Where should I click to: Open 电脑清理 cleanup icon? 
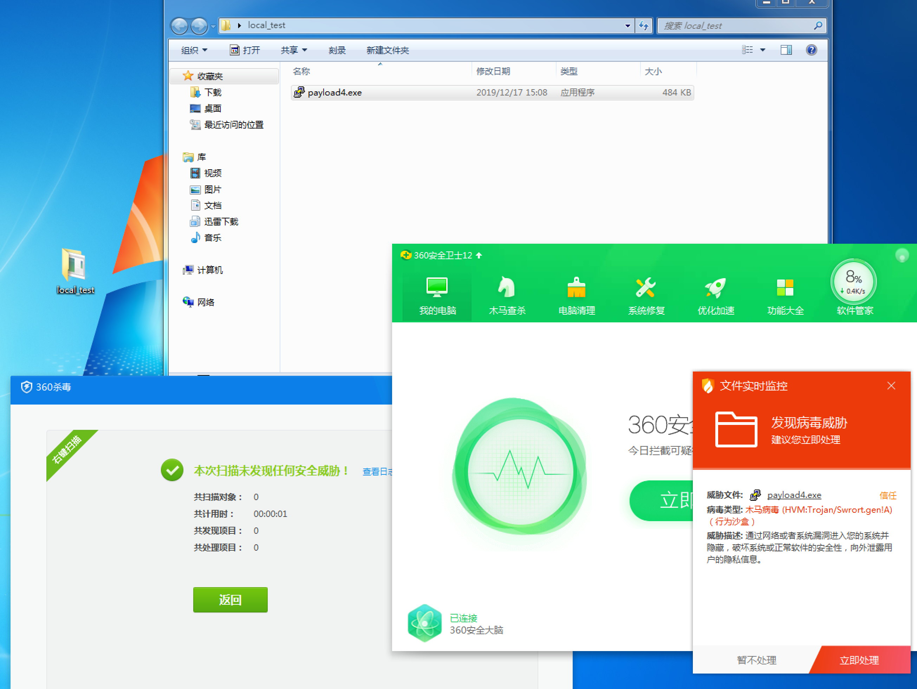tap(576, 287)
